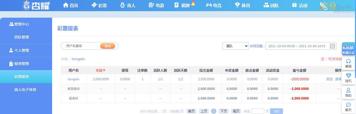Click the 投注 link in tongxin row
This screenshot has height=114, width=356.
click(329, 79)
